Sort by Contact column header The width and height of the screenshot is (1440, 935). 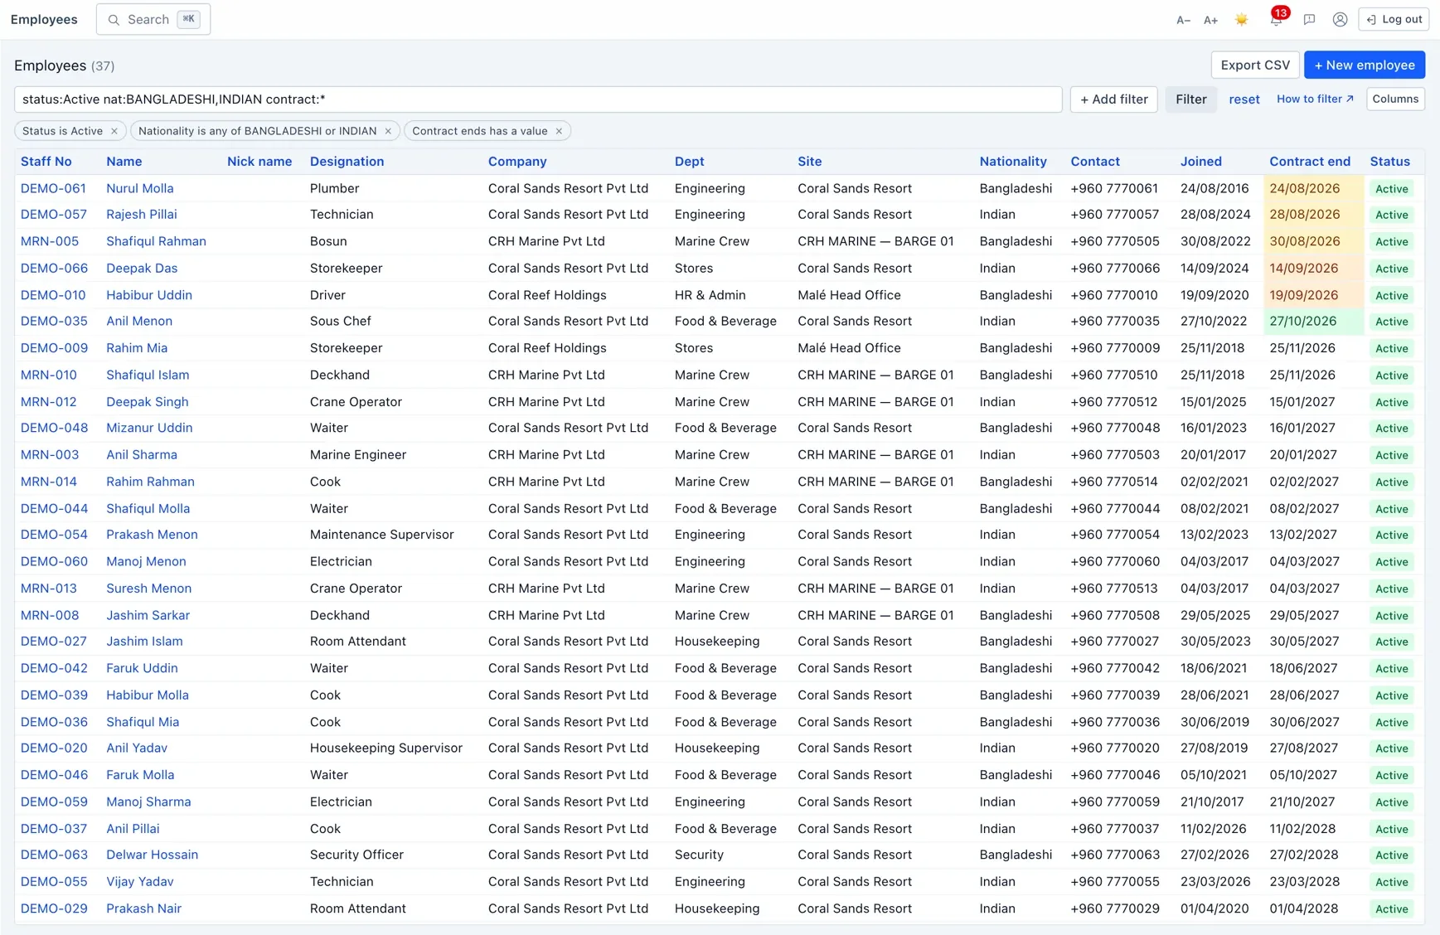(1095, 162)
